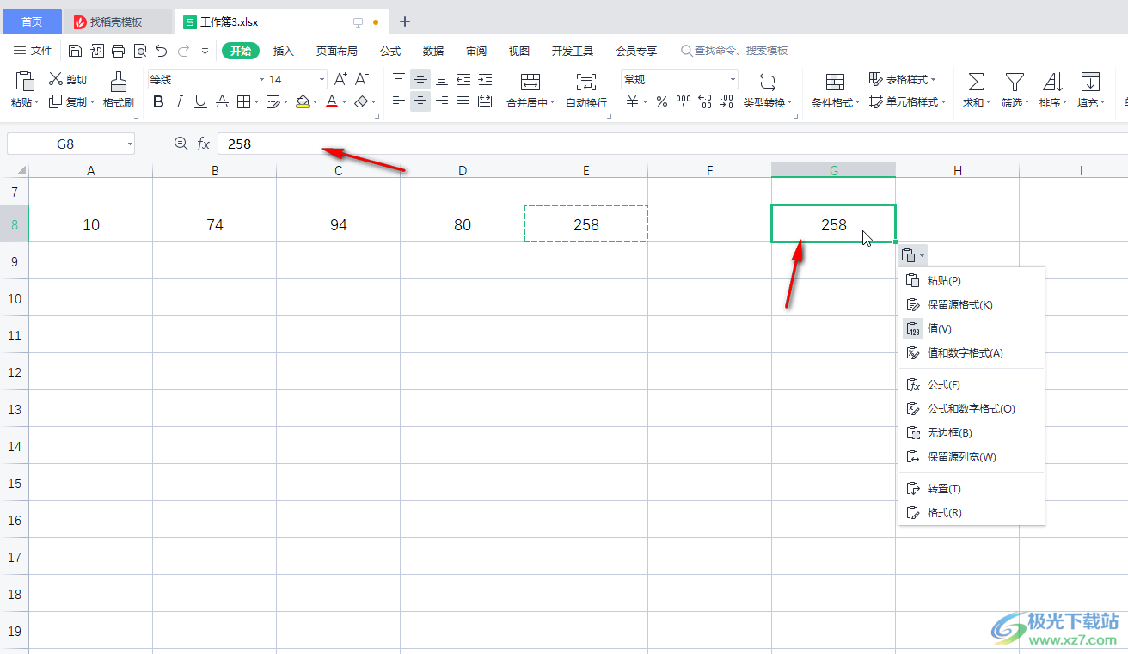The image size is (1128, 654).
Task: Toggle Underline formatting
Action: pos(200,102)
